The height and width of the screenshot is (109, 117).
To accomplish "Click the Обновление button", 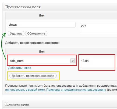I will click(x=36, y=34).
